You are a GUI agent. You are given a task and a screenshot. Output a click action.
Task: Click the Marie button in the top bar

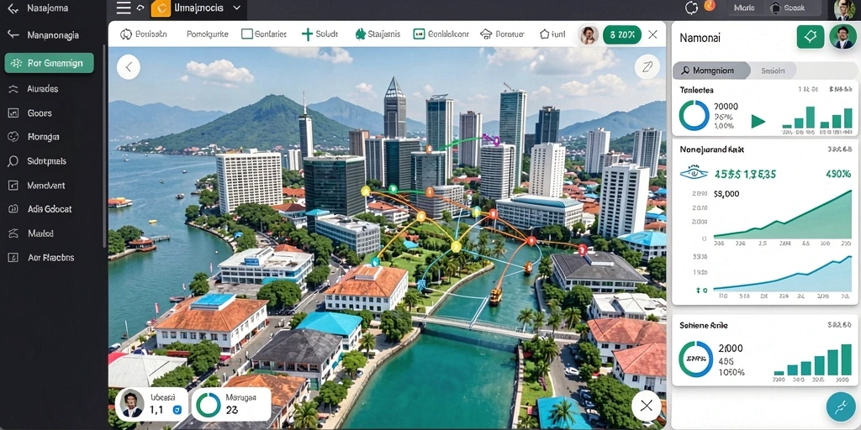click(743, 8)
